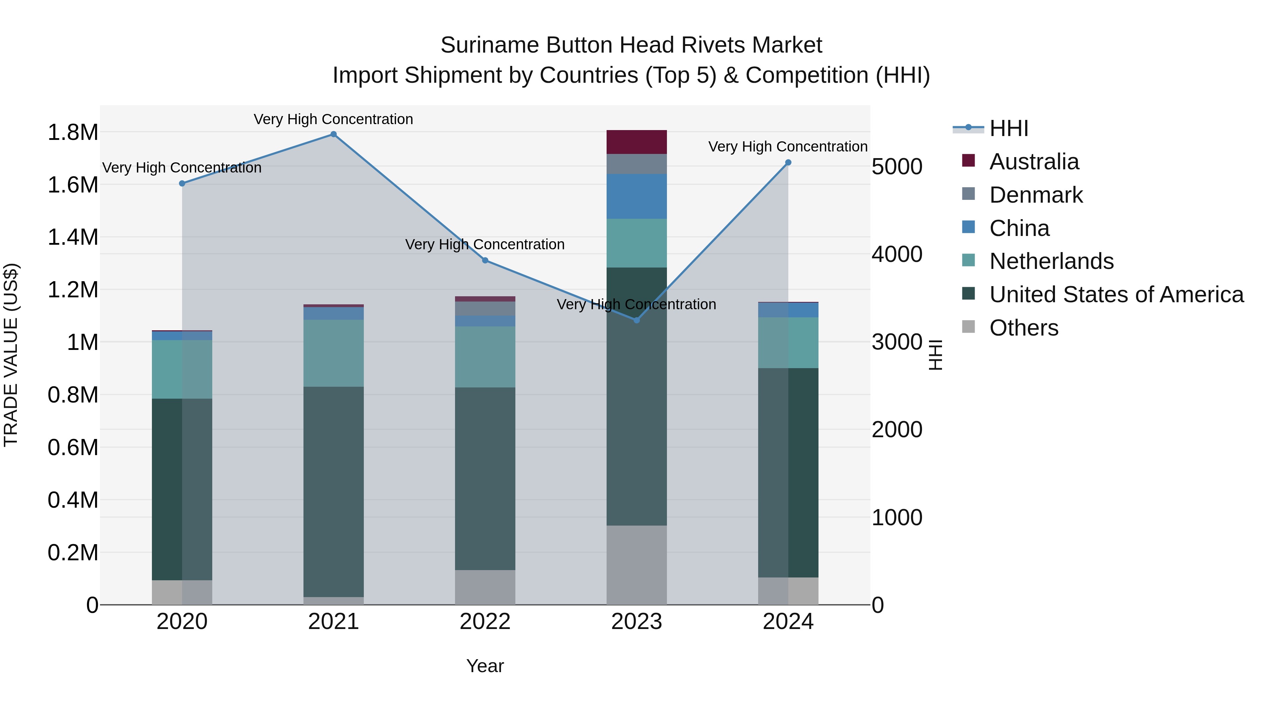Viewport: 1263px width, 710px height.
Task: Click the HHI data point for 2022
Action: pos(485,260)
